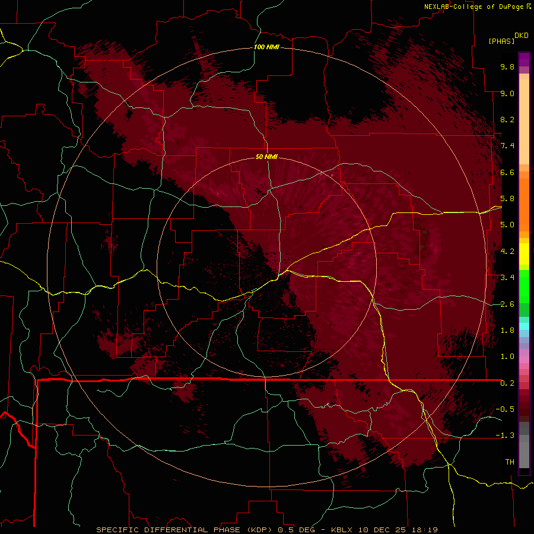The width and height of the screenshot is (534, 534).
Task: Click the yellow segment of the color bar
Action: 524,254
